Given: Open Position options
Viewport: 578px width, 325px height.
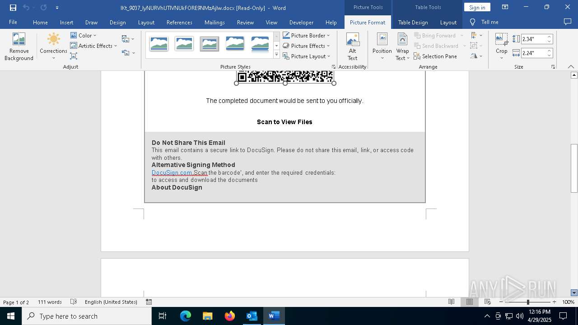Looking at the screenshot, I should point(382,46).
